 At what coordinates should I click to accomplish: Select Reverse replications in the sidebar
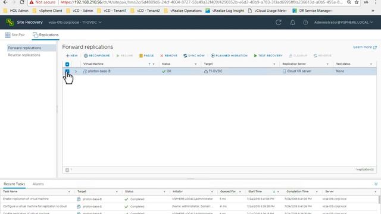pyautogui.click(x=24, y=55)
